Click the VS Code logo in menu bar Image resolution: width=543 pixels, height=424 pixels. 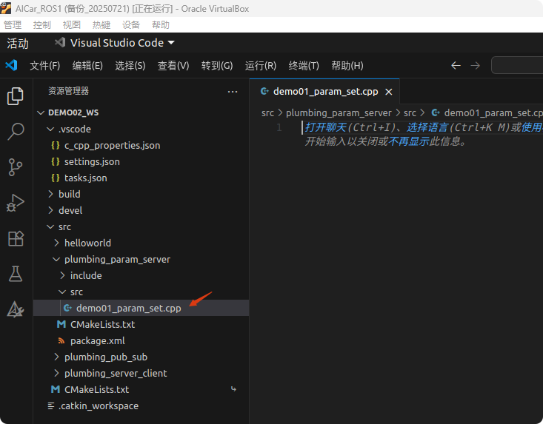[x=11, y=65]
